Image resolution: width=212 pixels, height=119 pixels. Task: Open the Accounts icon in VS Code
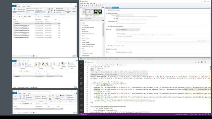81,105
